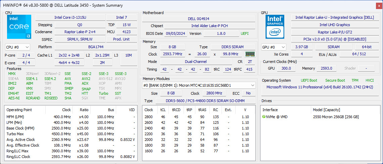
Task: Click the Intel Graphics GPU logo
Action: coord(276,26)
